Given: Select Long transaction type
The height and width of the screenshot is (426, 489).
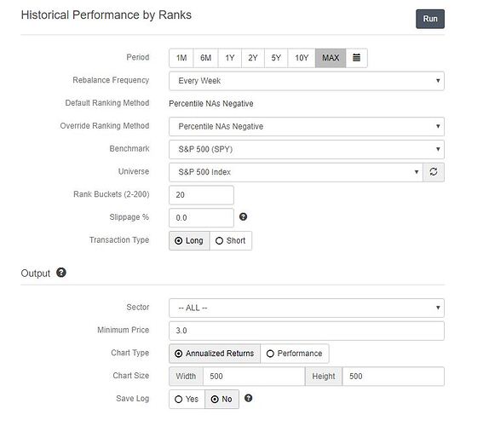Looking at the screenshot, I should [189, 240].
